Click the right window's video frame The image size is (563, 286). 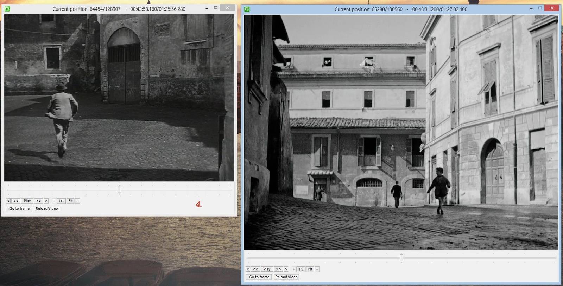(x=401, y=132)
